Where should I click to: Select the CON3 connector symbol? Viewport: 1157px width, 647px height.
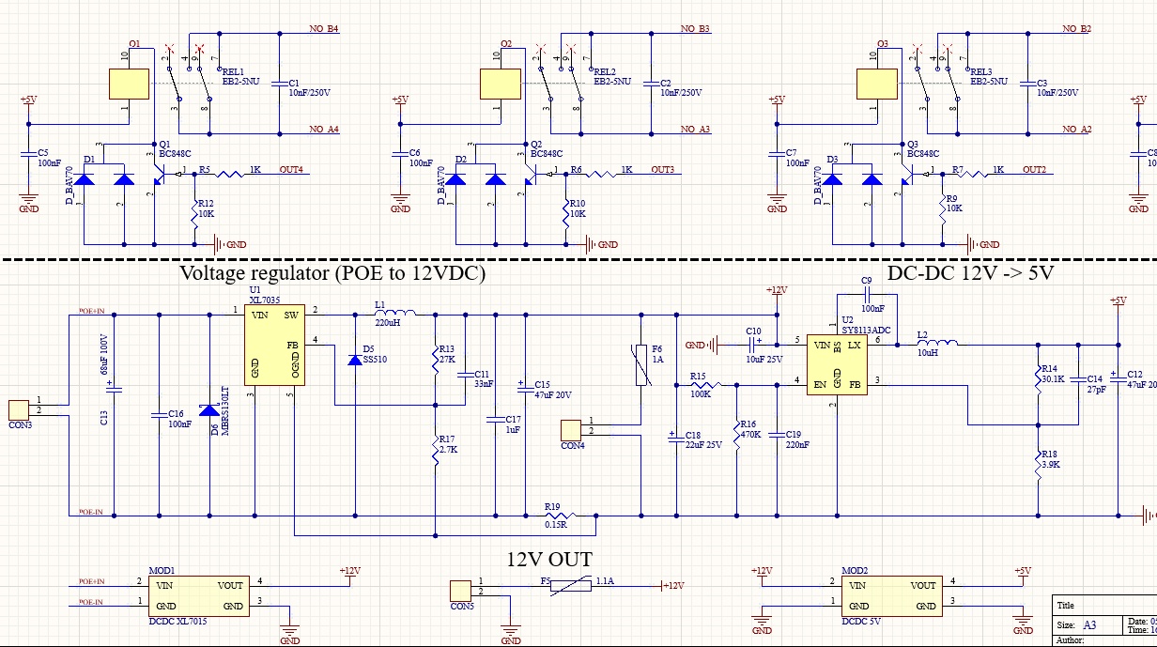pos(19,411)
